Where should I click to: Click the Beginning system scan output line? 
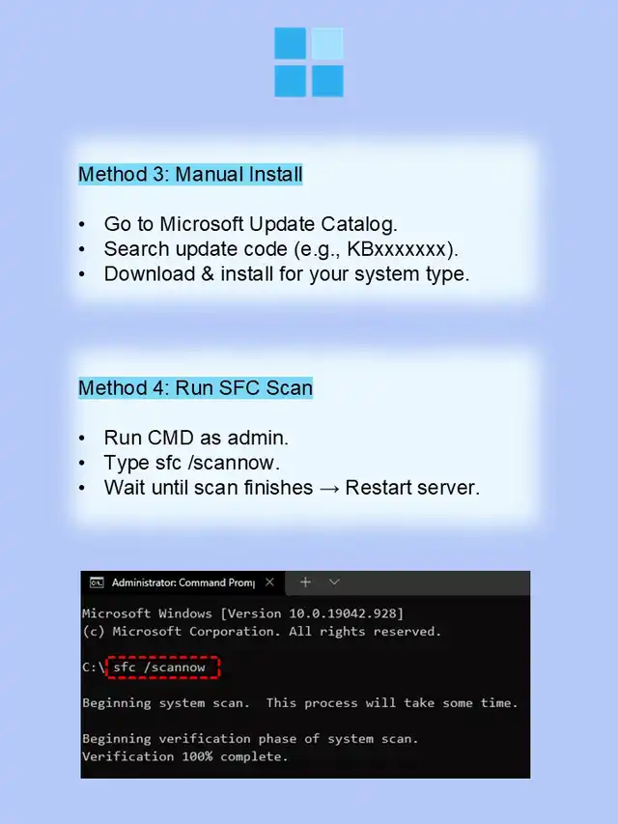click(x=300, y=703)
